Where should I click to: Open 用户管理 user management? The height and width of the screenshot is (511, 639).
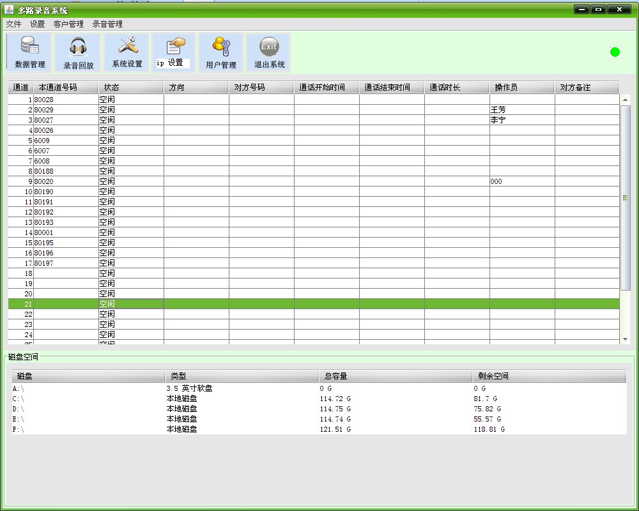[220, 52]
